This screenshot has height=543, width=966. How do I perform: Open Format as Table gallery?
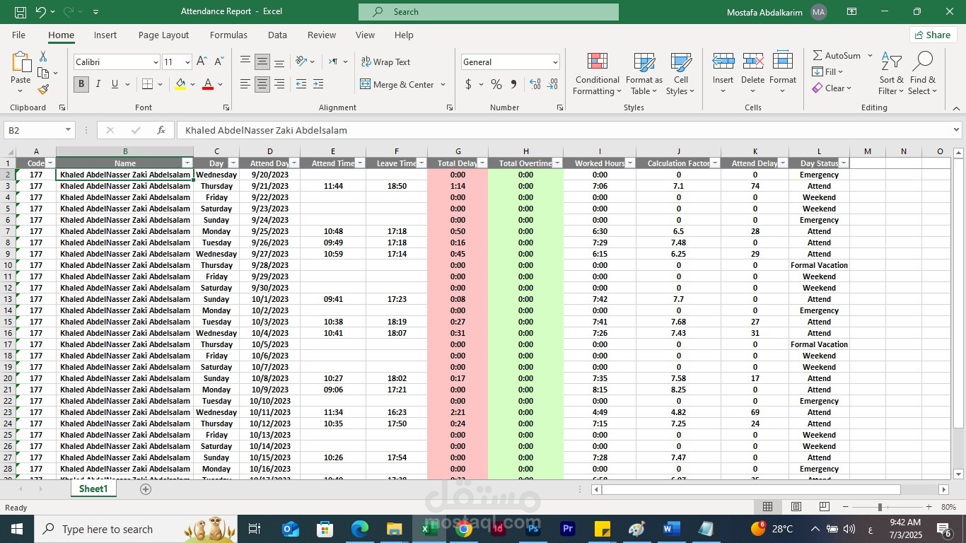(644, 74)
